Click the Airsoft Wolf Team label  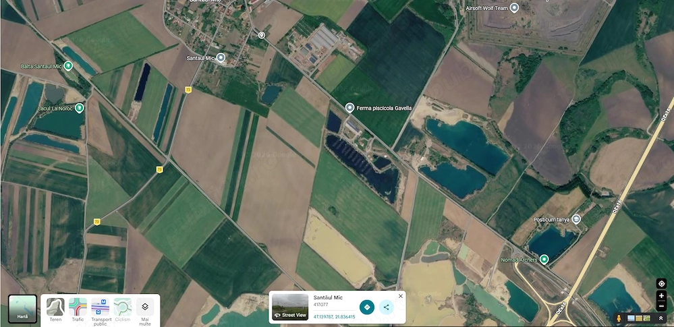pyautogui.click(x=486, y=8)
